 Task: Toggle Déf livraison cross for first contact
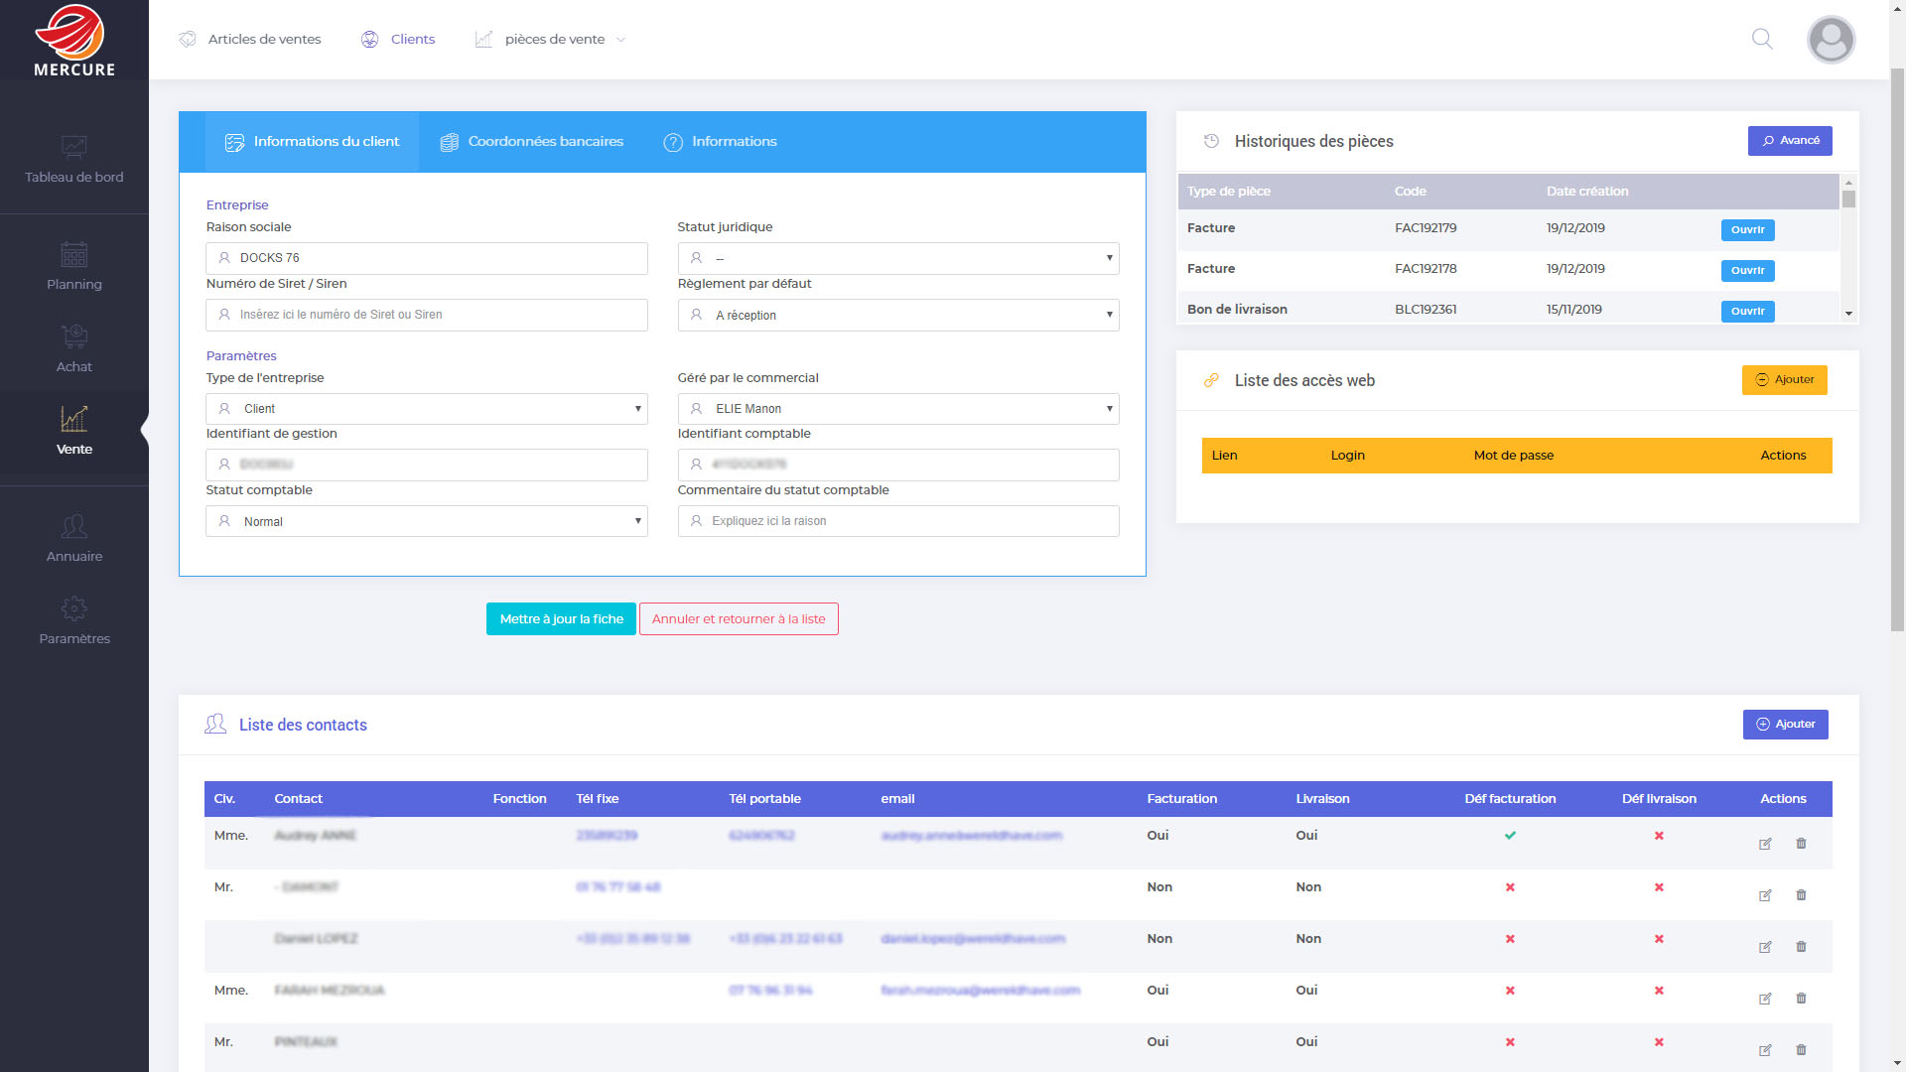(x=1659, y=836)
